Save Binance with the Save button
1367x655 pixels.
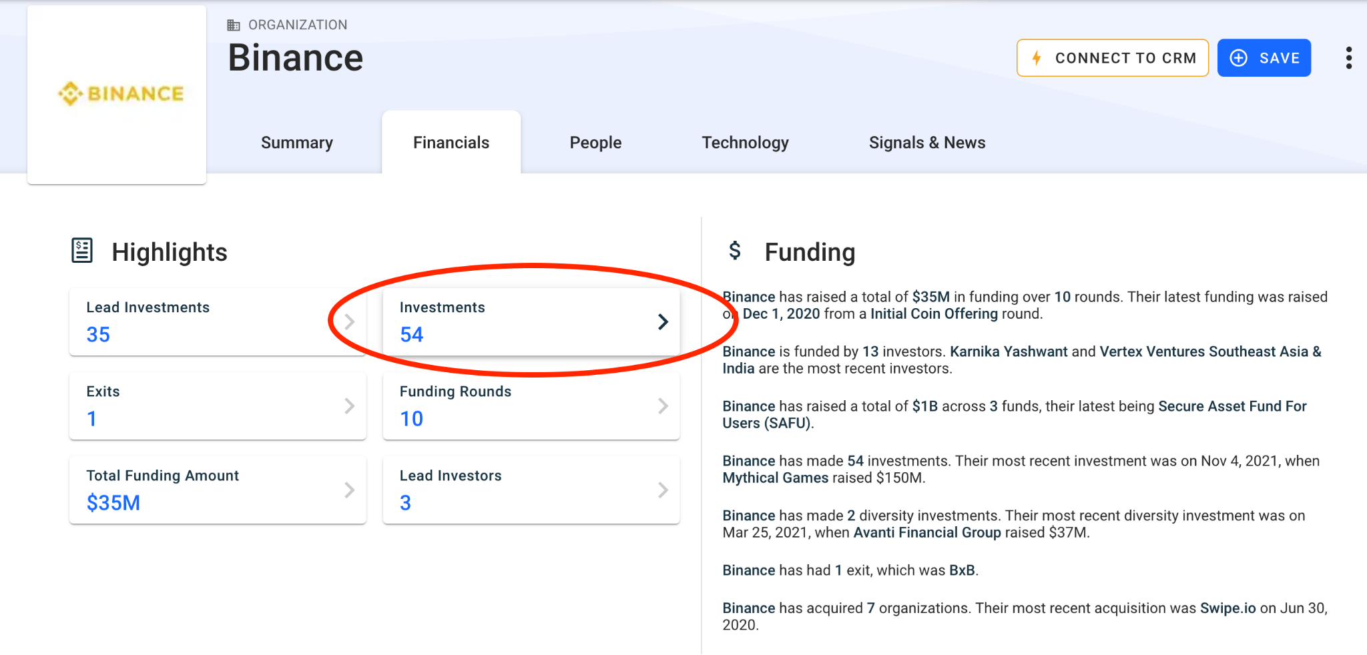pyautogui.click(x=1264, y=58)
